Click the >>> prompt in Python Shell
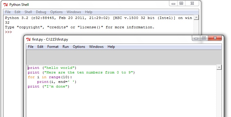This screenshot has height=117, width=231. click(x=8, y=32)
